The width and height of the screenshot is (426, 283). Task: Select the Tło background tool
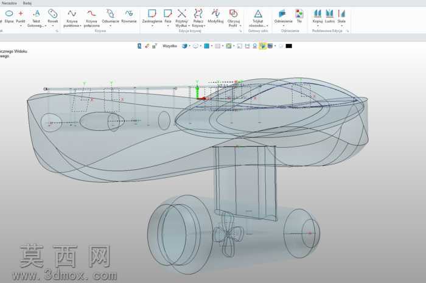coord(299,16)
